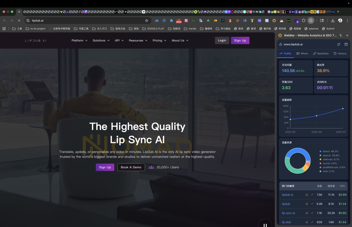Open a new browser tab
The height and width of the screenshot is (227, 352).
pyautogui.click(x=338, y=12)
